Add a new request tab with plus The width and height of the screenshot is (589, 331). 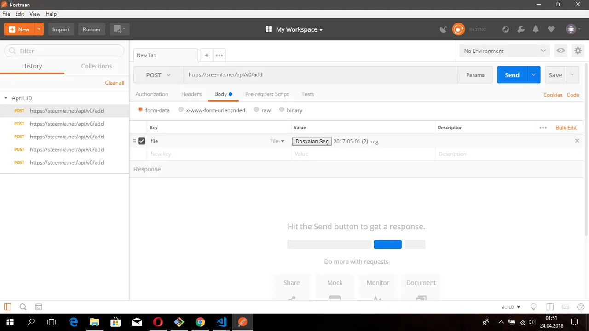[x=207, y=55]
